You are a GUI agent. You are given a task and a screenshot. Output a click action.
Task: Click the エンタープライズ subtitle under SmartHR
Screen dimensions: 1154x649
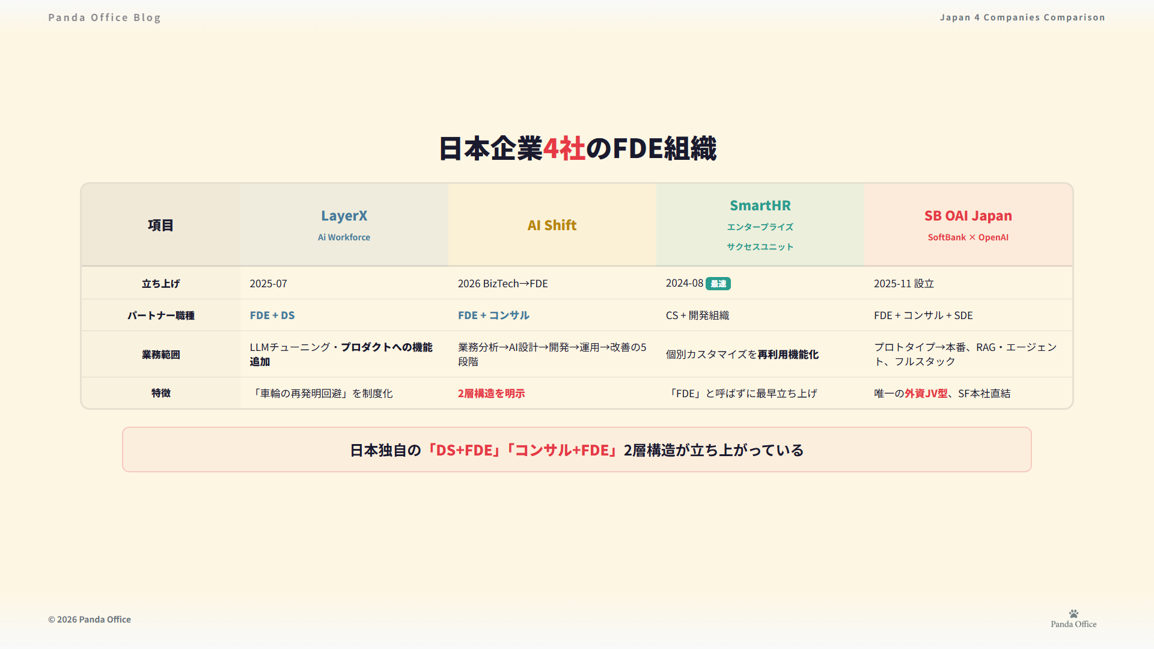click(x=760, y=227)
